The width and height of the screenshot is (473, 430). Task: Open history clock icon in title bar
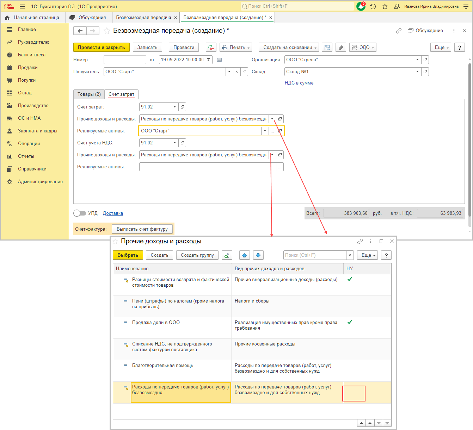point(373,6)
